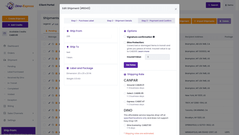This screenshot has width=239, height=135.
Task: Click the Dino-Express logo
Action: pyautogui.click(x=19, y=6)
